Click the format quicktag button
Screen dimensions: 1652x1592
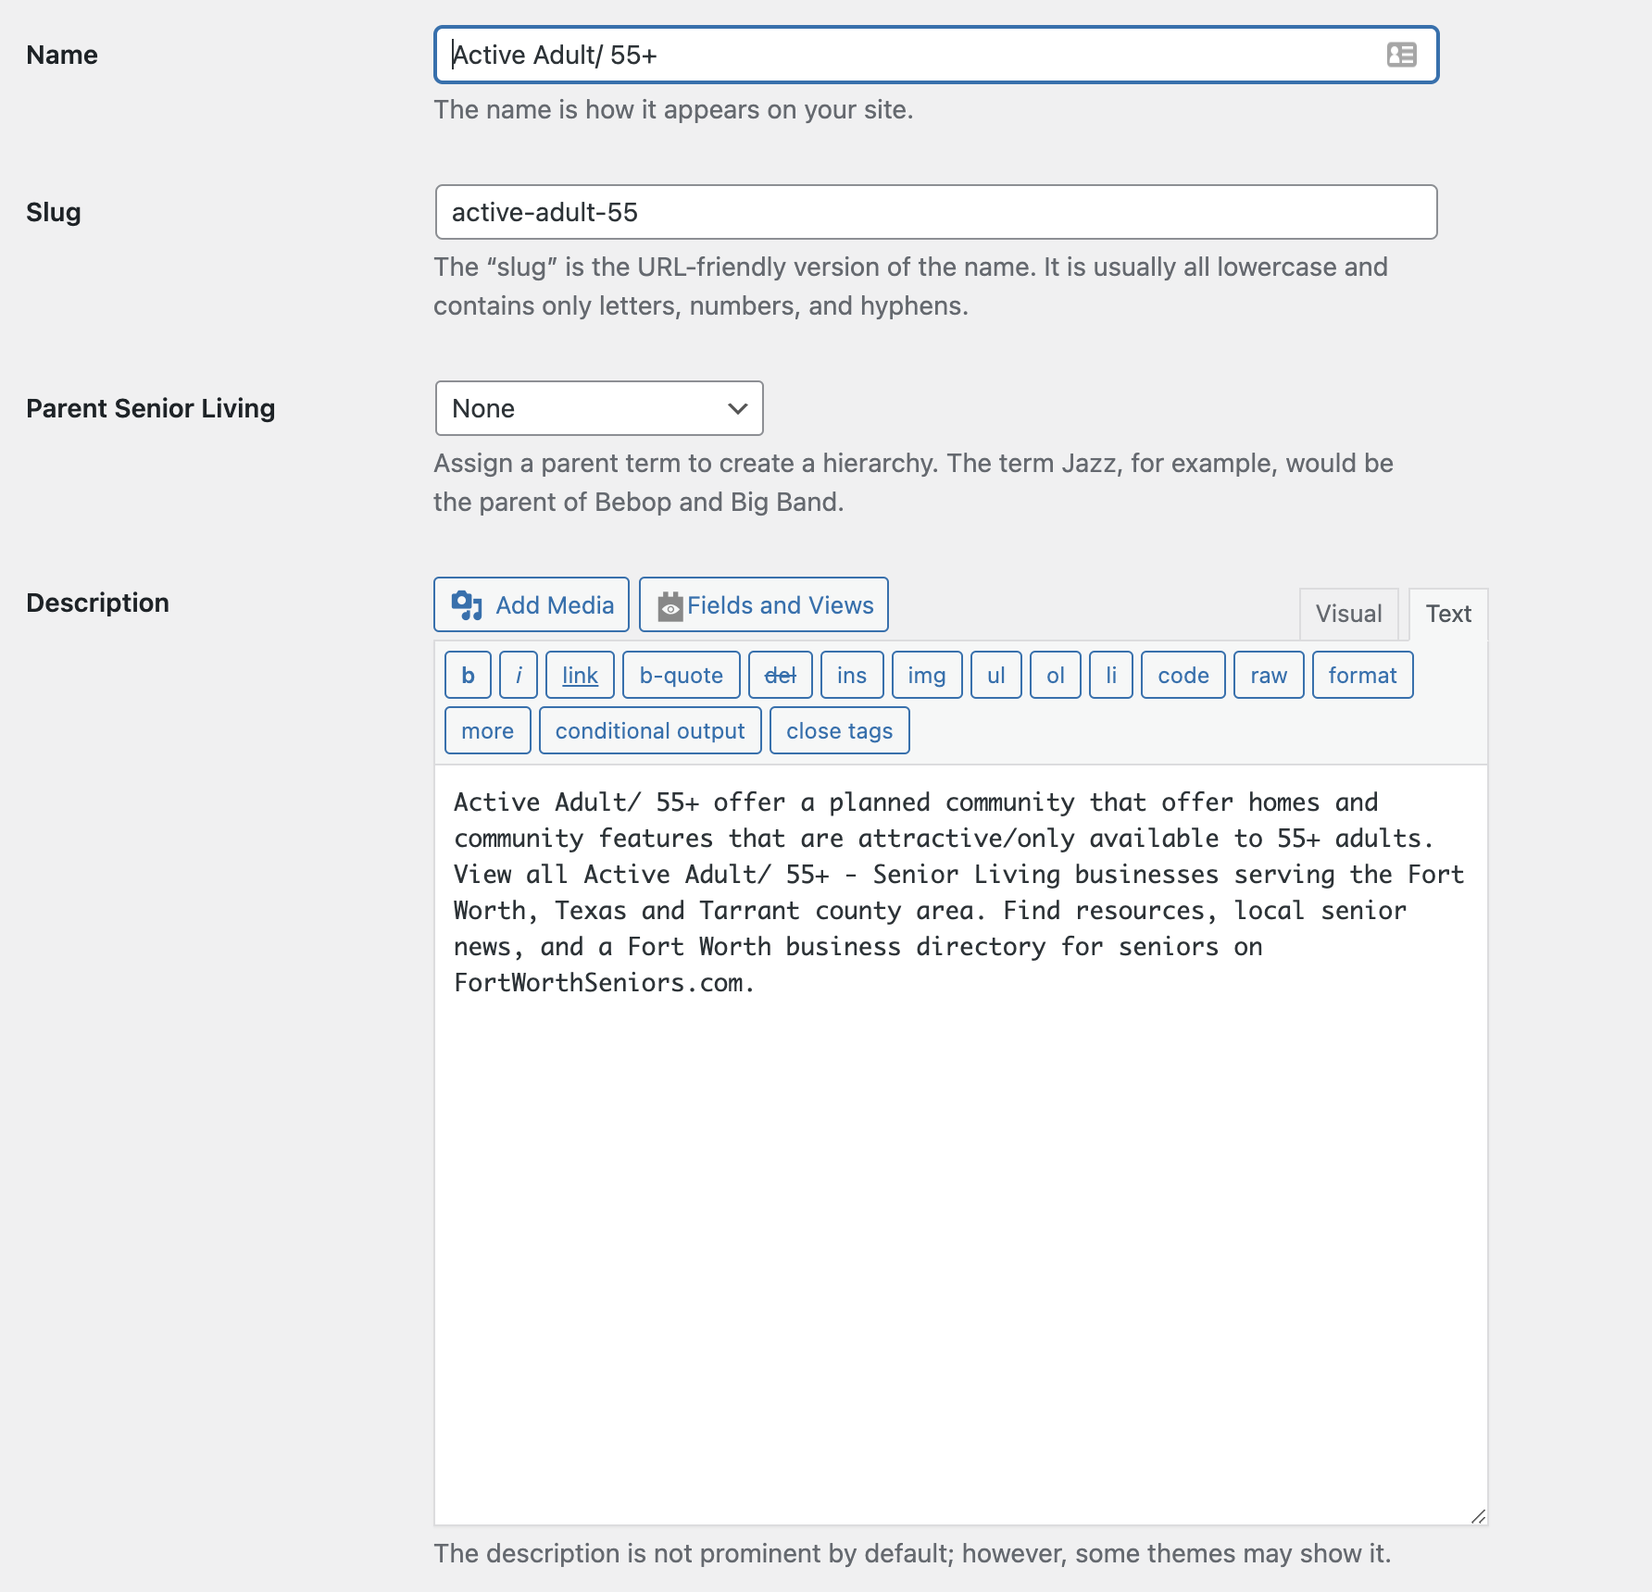[1362, 675]
